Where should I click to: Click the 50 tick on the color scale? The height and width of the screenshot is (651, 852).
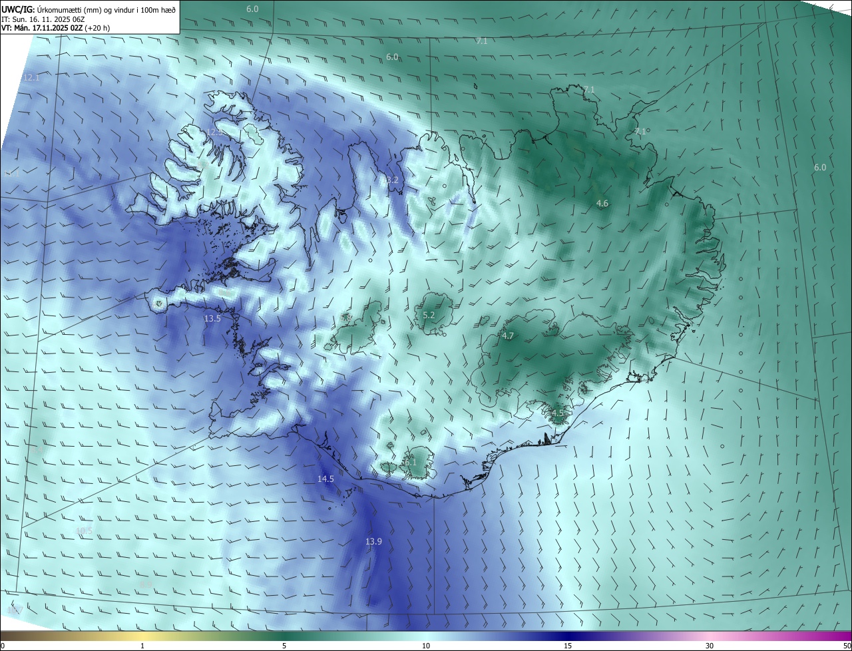coord(846,646)
